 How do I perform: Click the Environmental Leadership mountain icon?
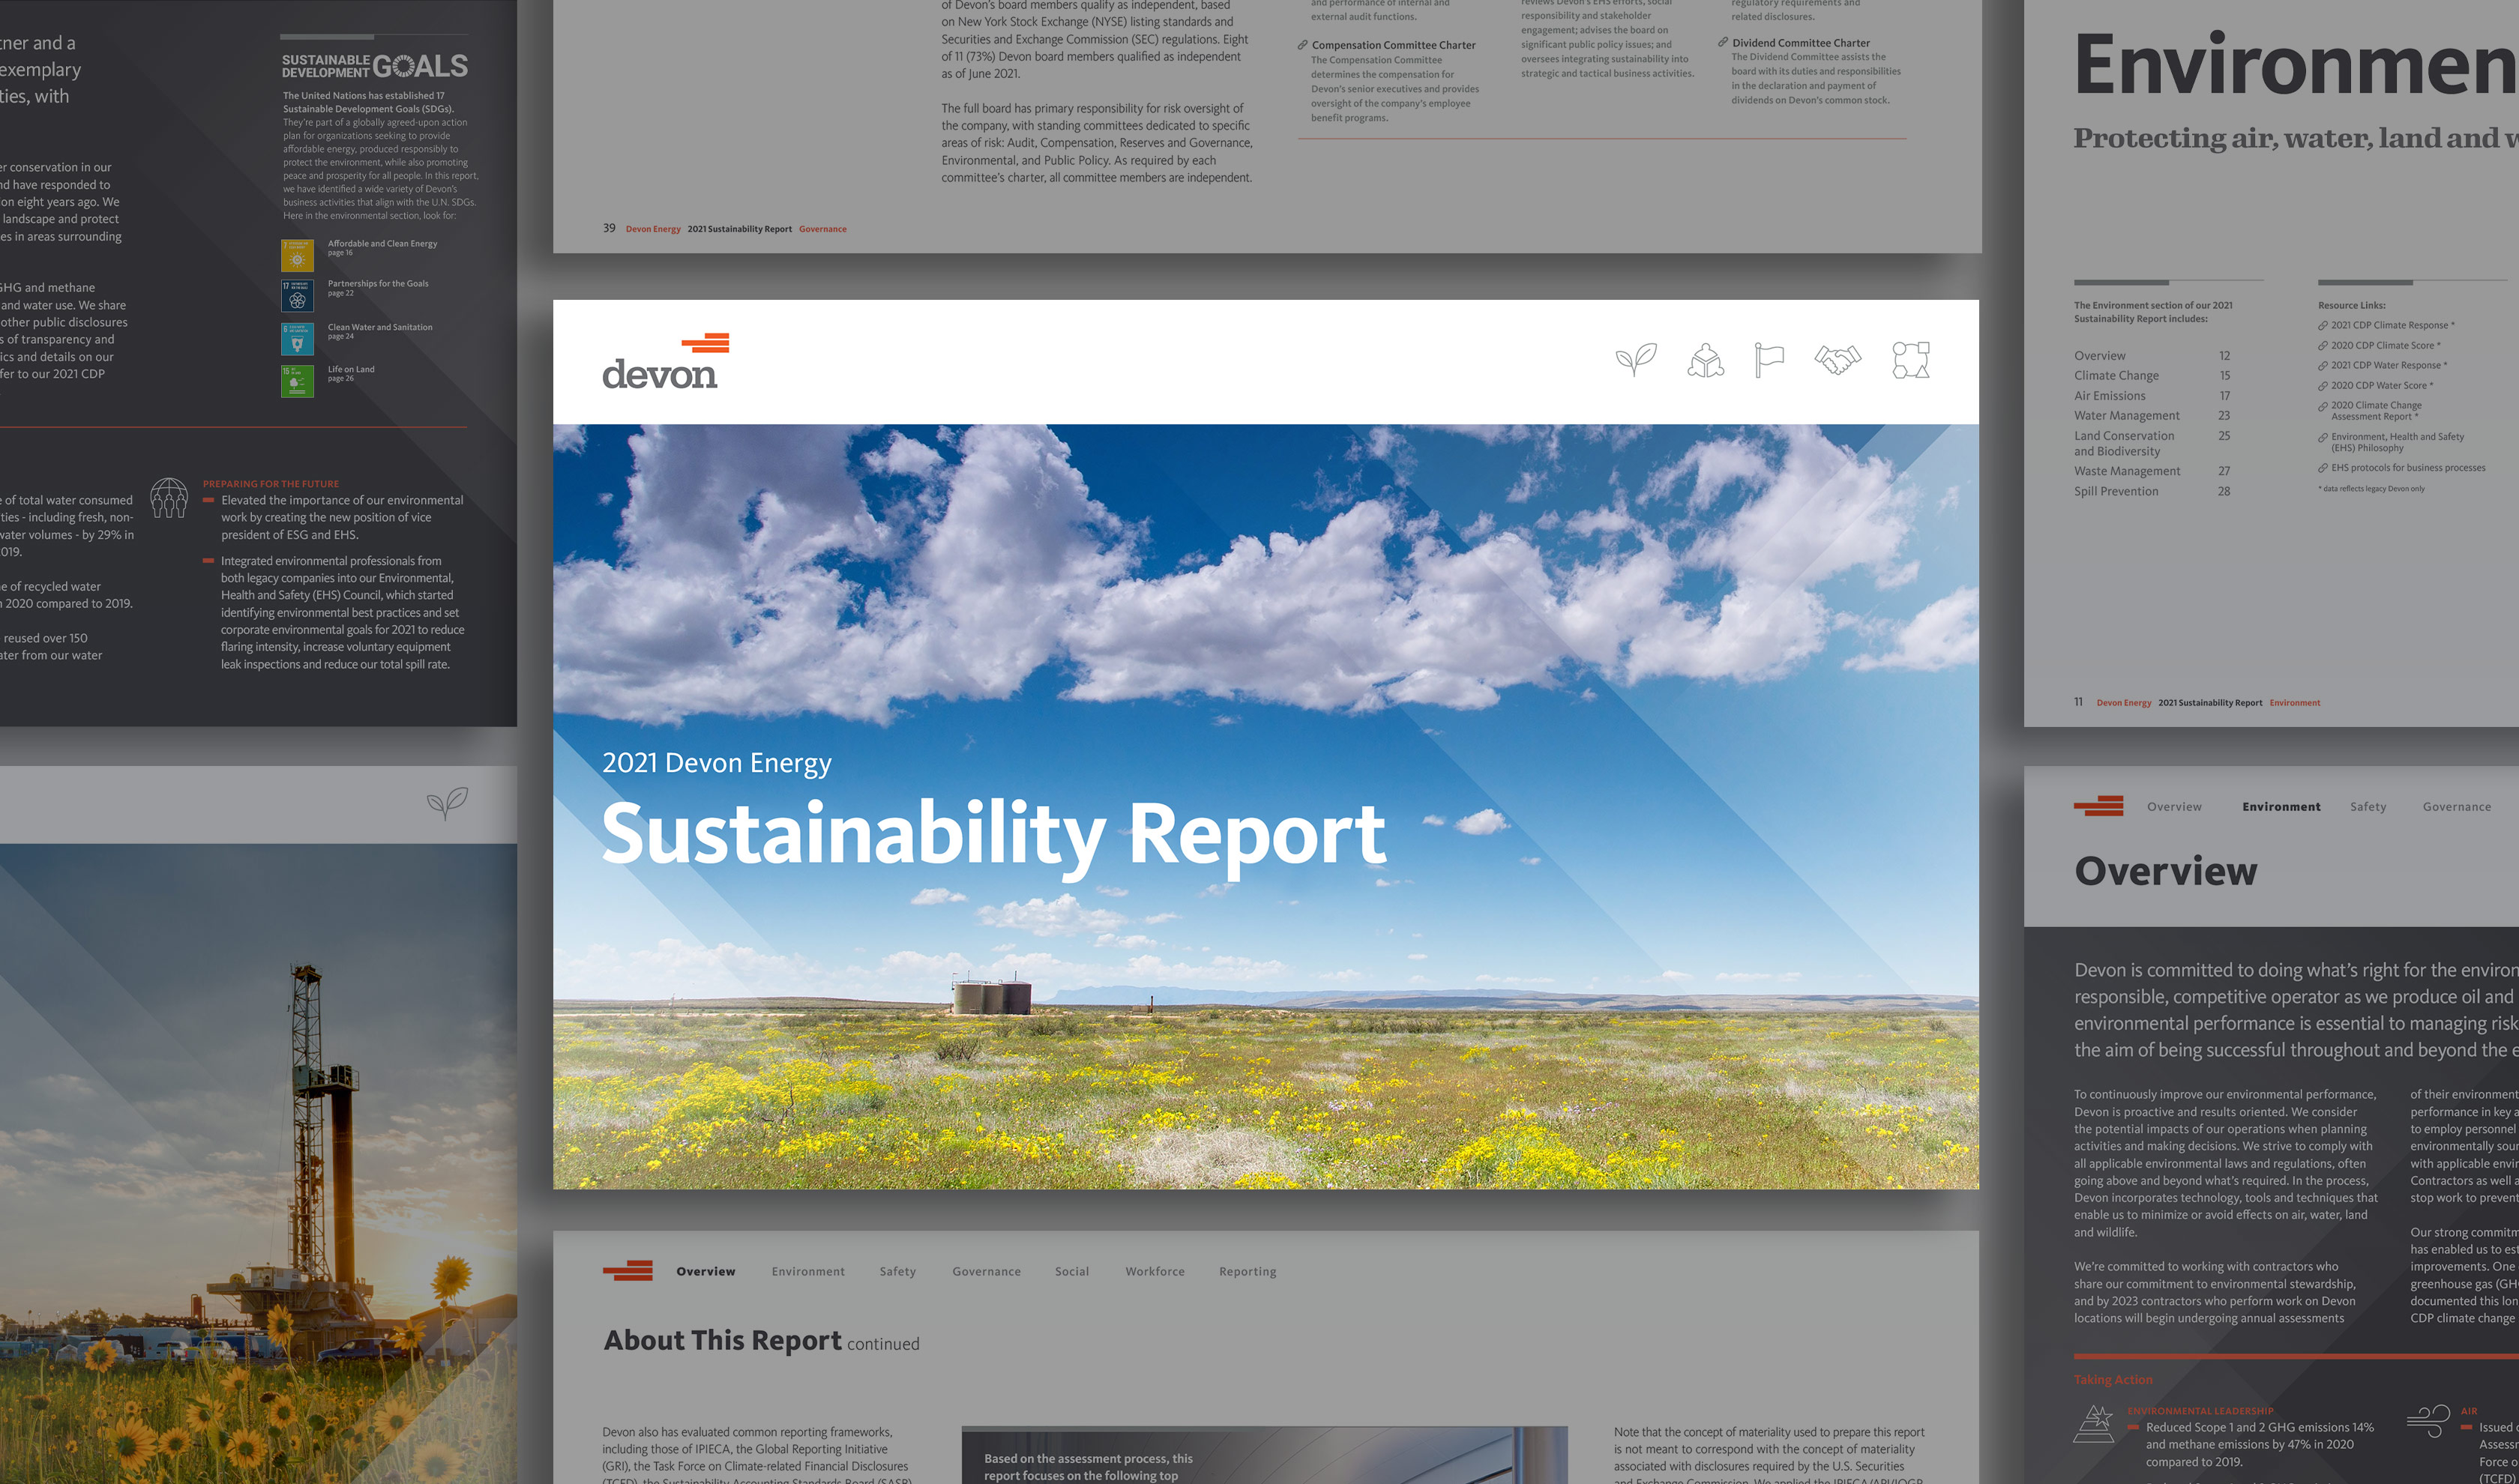[x=2094, y=1423]
